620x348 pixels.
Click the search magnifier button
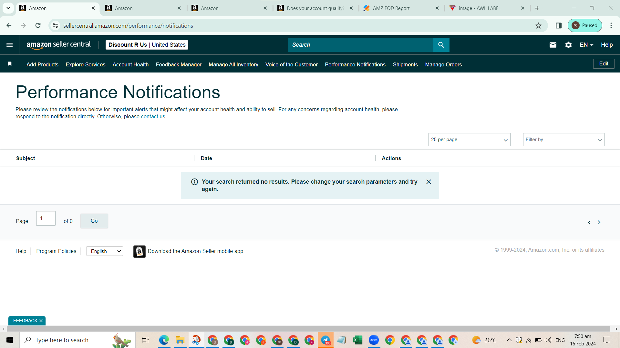pos(441,45)
